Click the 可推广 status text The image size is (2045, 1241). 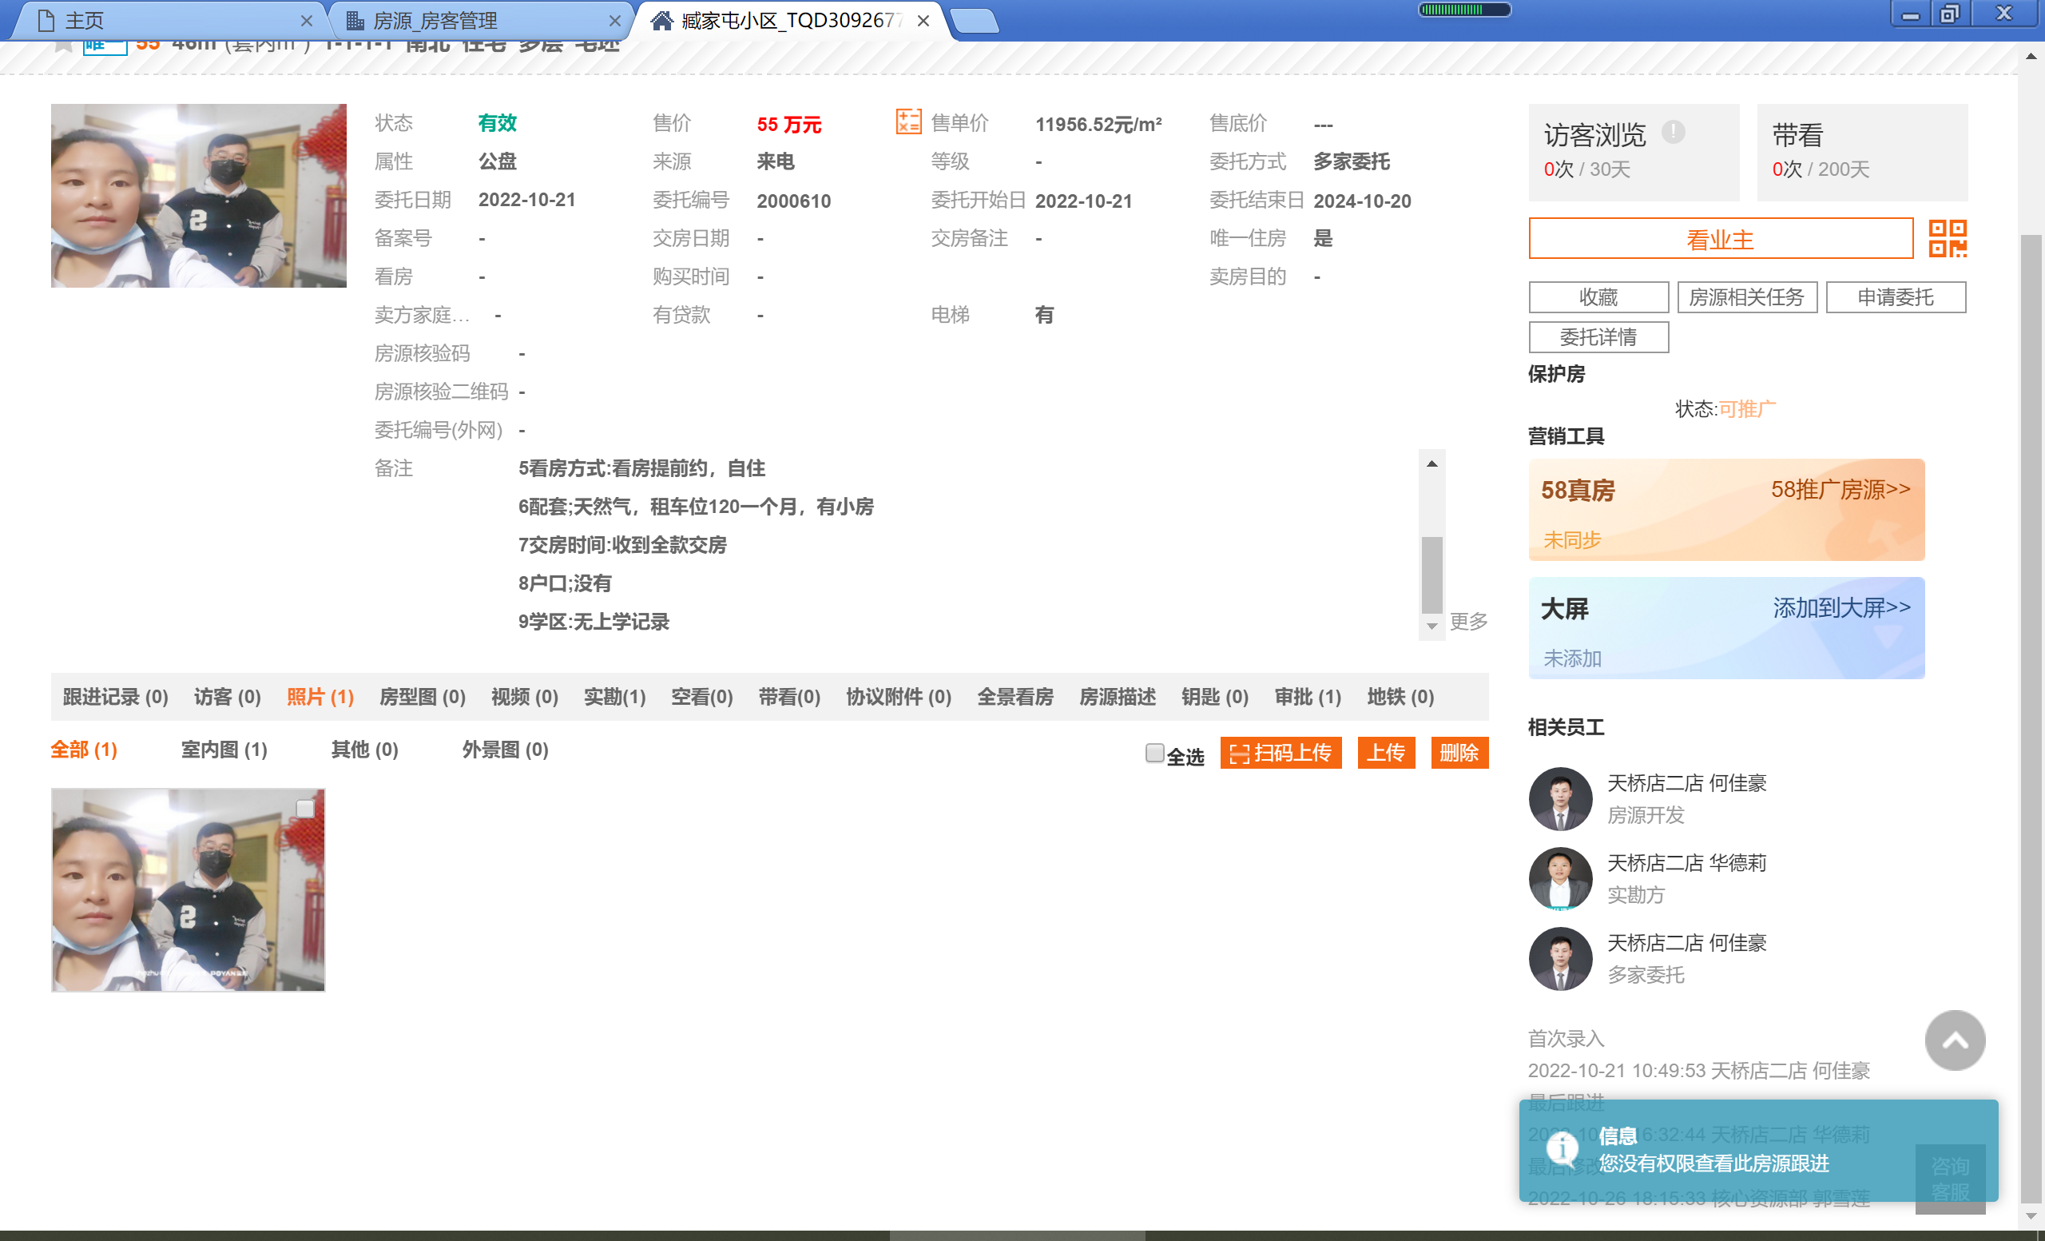[1746, 408]
